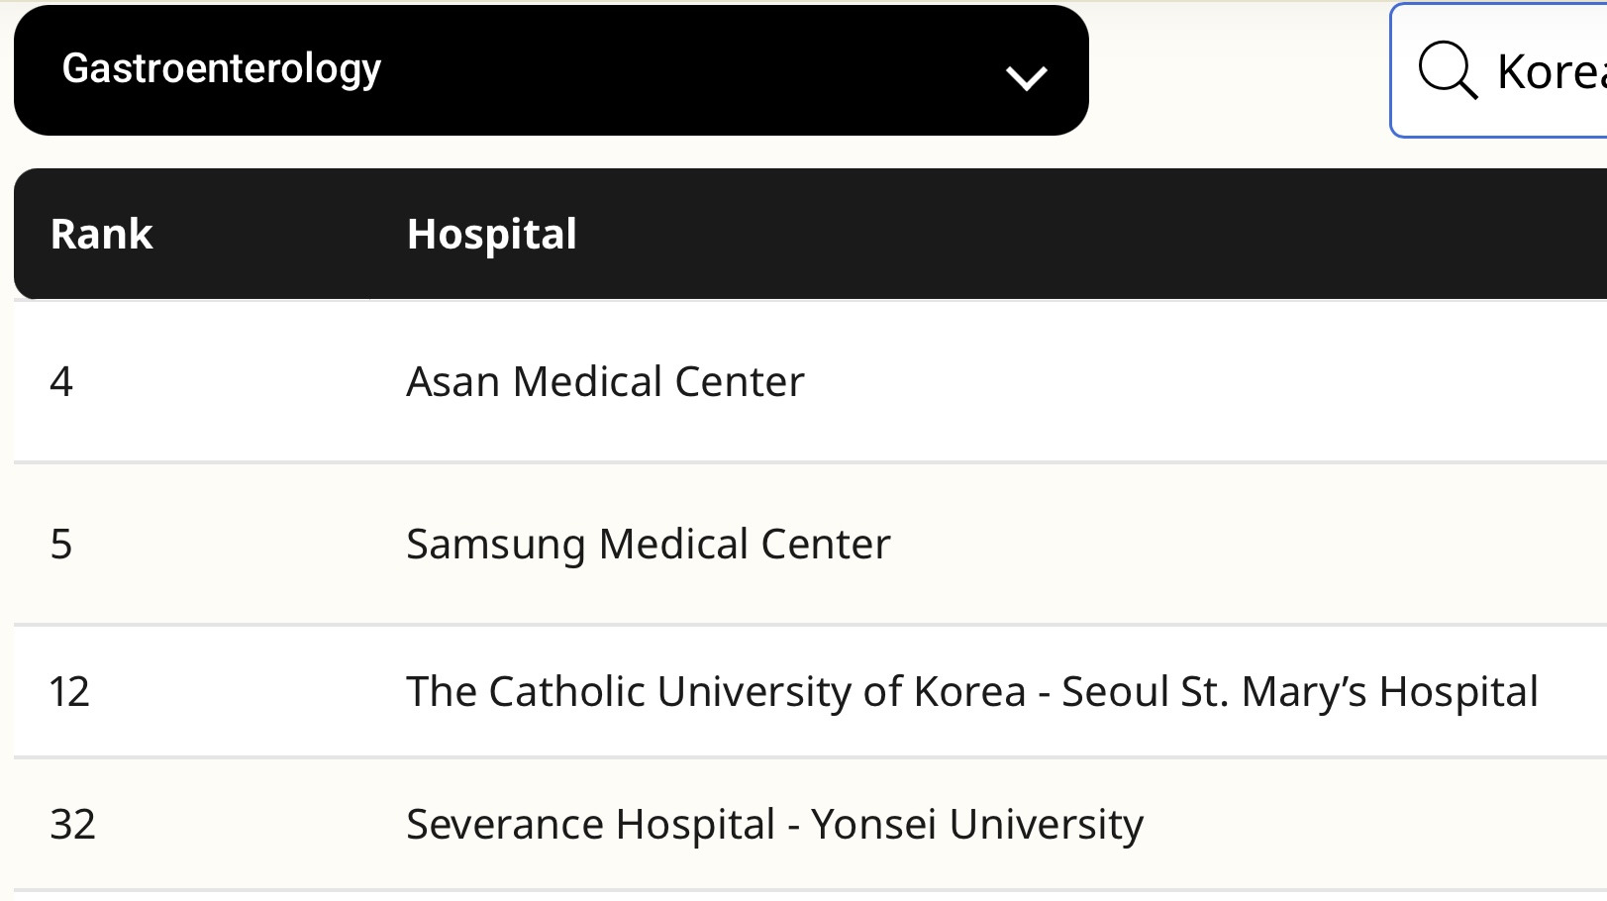Click the chevron arrow on the specialty dropdown

click(x=1026, y=77)
